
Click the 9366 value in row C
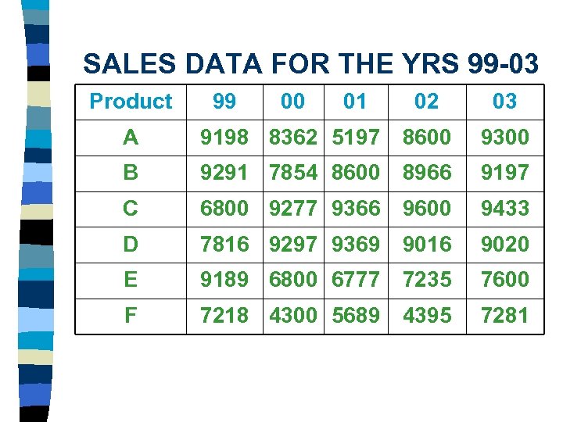point(356,209)
